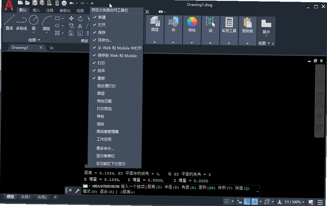Select the Circle (圆) tool
The height and width of the screenshot is (206, 327).
[34, 23]
